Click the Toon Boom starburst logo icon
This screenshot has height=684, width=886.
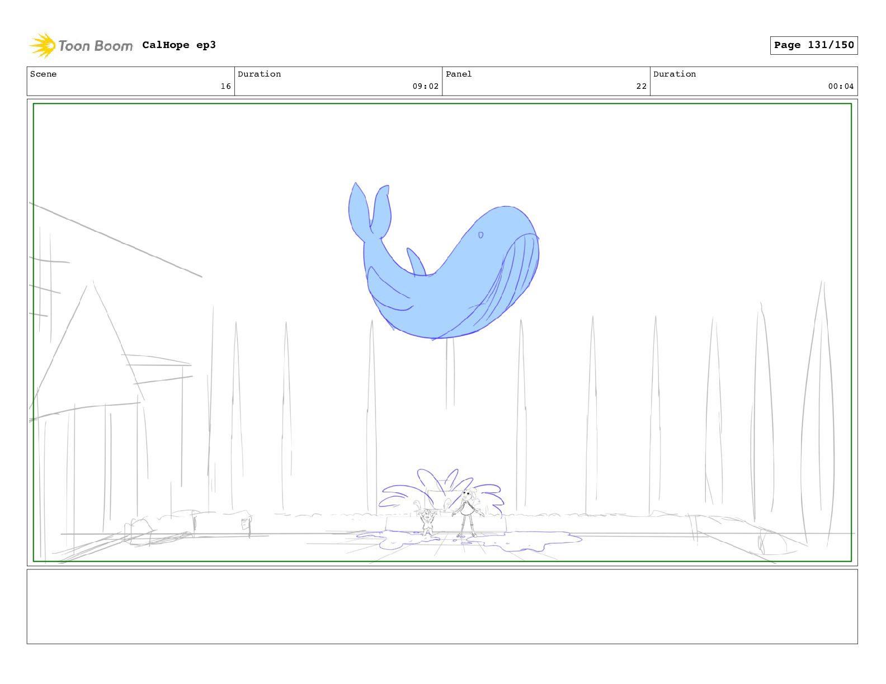pos(43,45)
